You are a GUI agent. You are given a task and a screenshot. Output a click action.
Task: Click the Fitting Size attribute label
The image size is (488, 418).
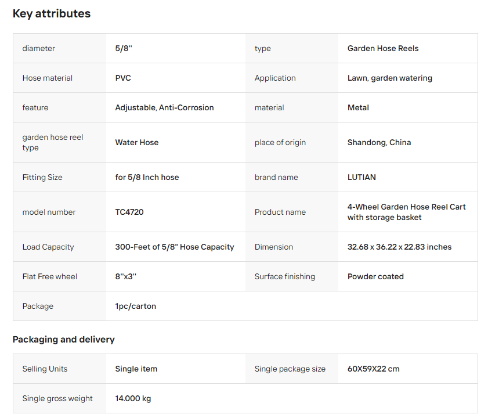tap(42, 178)
